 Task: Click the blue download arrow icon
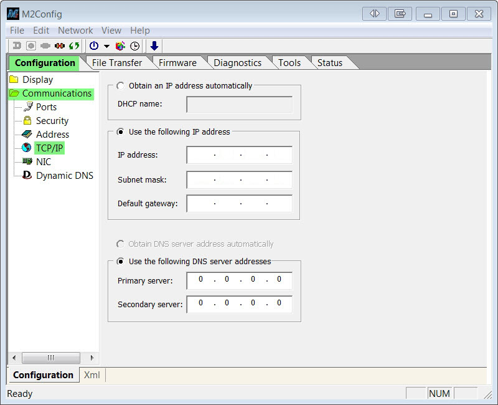tap(154, 46)
